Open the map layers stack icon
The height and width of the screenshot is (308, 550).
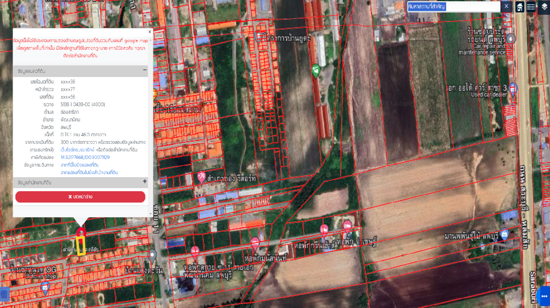click(544, 6)
